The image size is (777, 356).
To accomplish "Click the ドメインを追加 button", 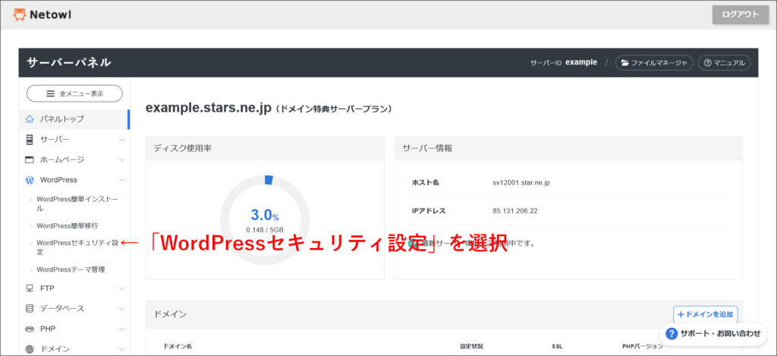I will point(706,314).
